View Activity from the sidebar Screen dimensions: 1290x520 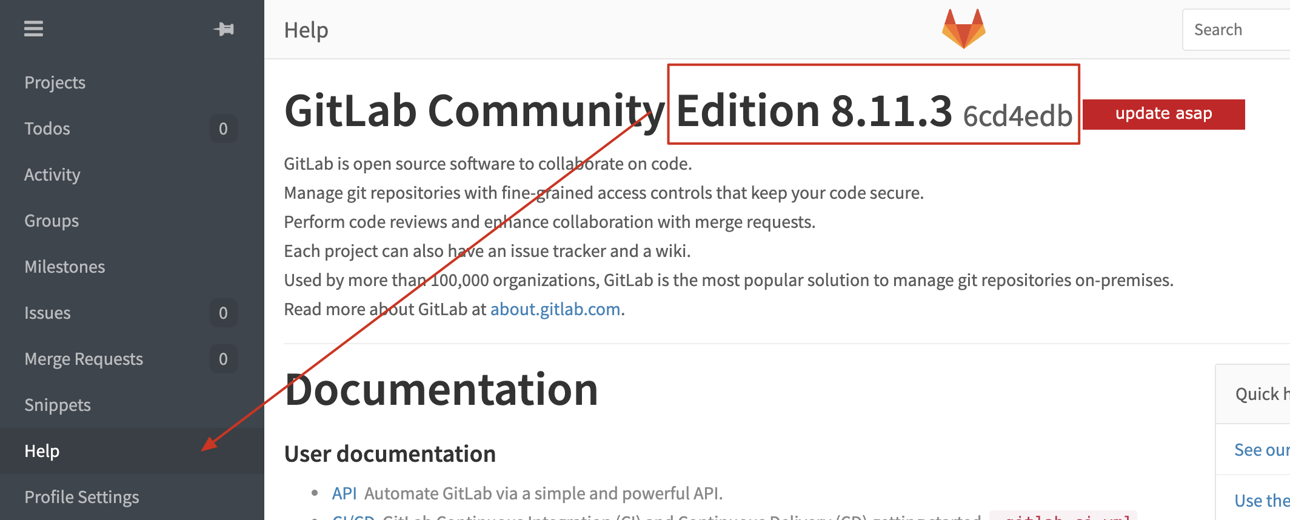52,175
